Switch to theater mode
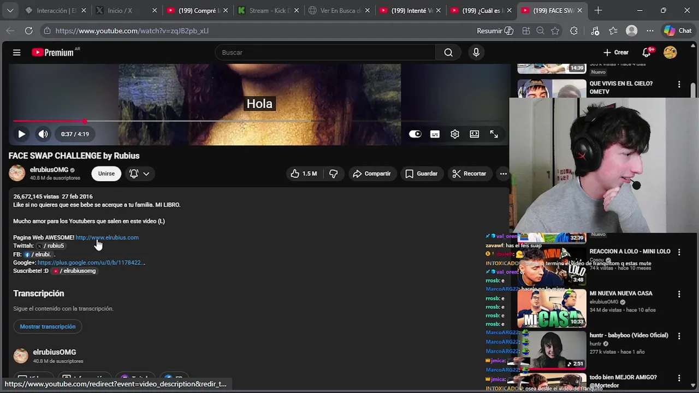 click(475, 134)
